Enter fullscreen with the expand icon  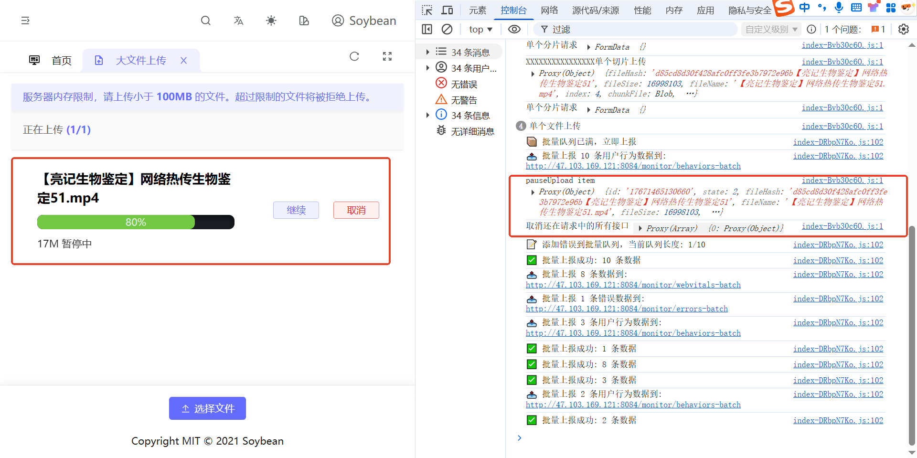[x=387, y=56]
